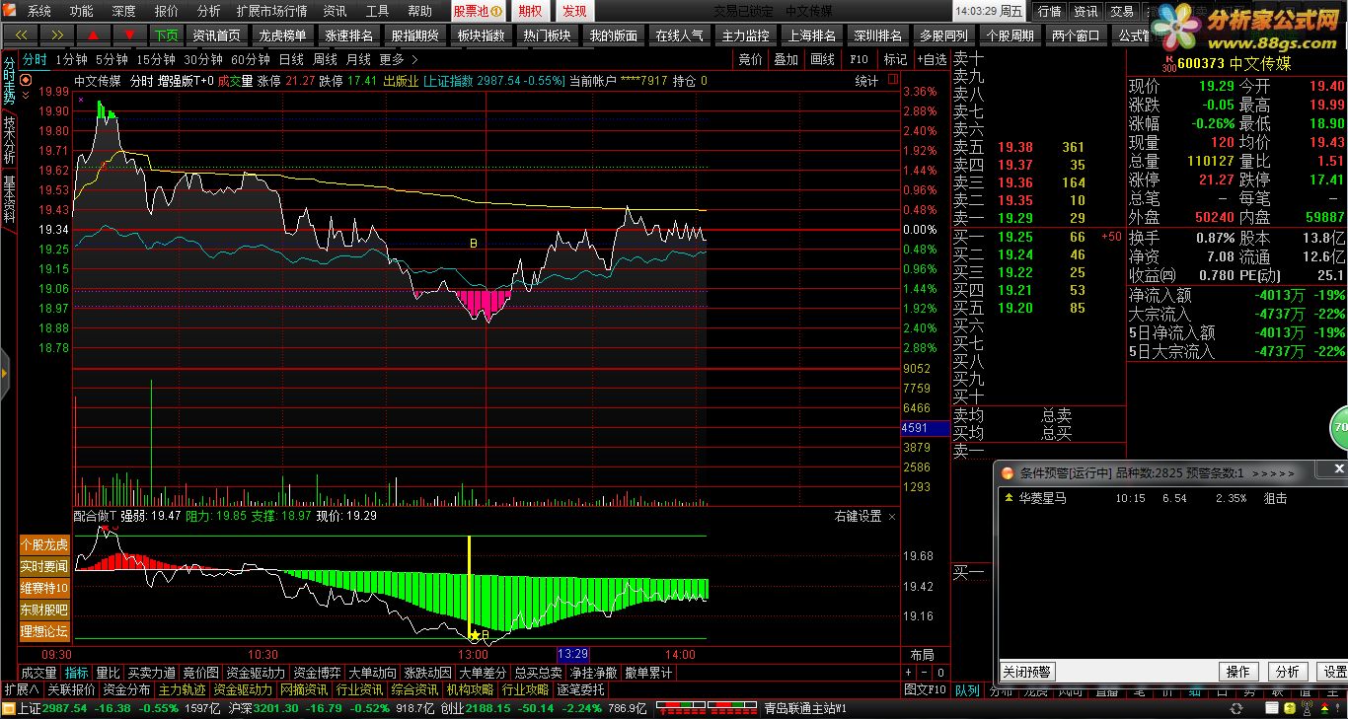The height and width of the screenshot is (719, 1348).
Task: Click the plus zoom button below chart
Action: click(909, 673)
